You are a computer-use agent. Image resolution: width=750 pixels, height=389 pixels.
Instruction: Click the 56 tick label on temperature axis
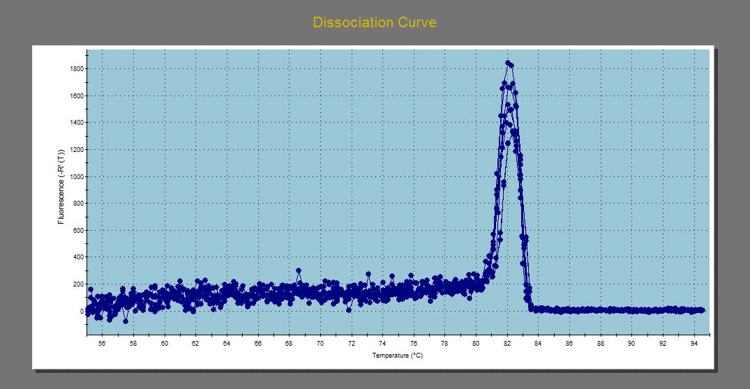point(102,343)
